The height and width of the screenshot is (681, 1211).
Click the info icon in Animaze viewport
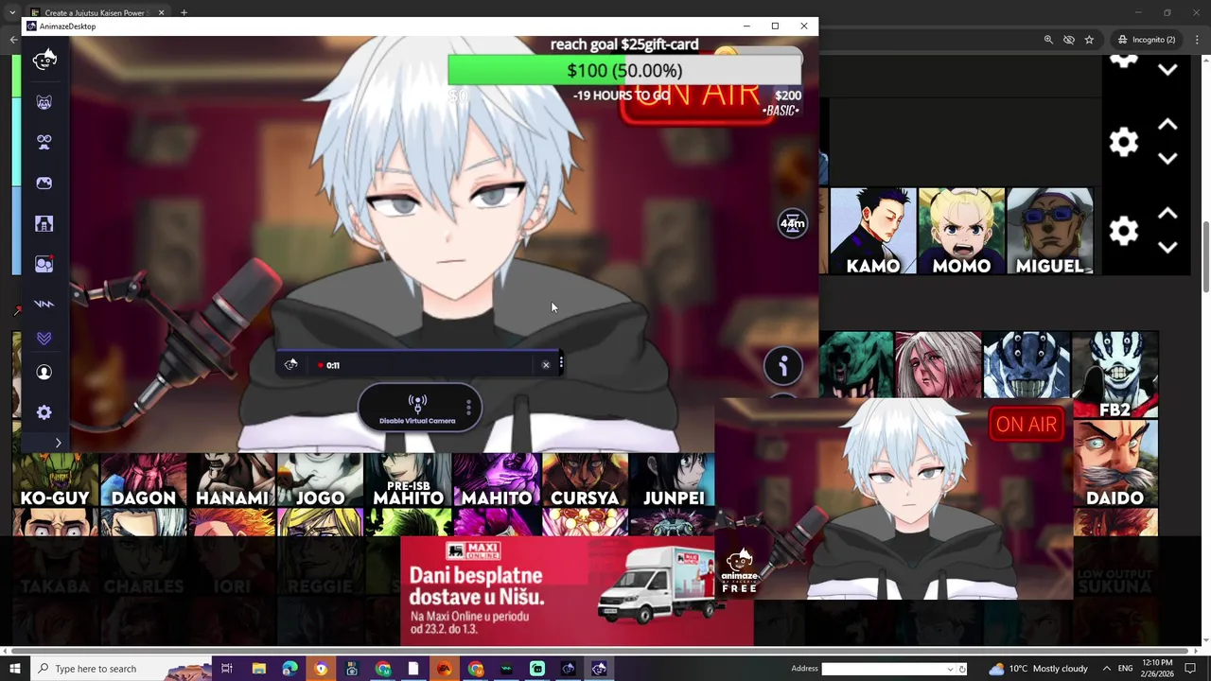pyautogui.click(x=783, y=365)
